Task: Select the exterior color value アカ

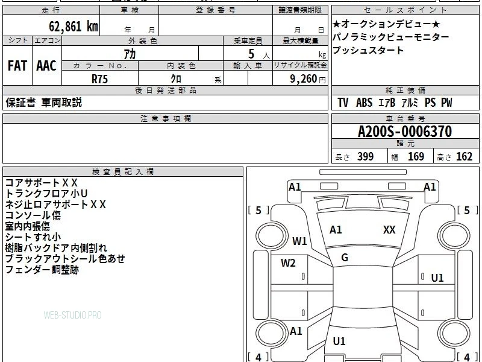Action: (x=130, y=54)
